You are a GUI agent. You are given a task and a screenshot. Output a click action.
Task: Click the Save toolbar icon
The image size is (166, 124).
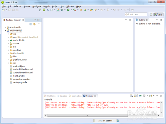[x=10, y=10]
